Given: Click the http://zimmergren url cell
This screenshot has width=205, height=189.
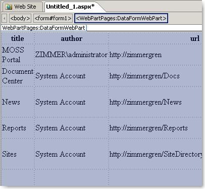Looking at the screenshot, I should pyautogui.click(x=155, y=55).
